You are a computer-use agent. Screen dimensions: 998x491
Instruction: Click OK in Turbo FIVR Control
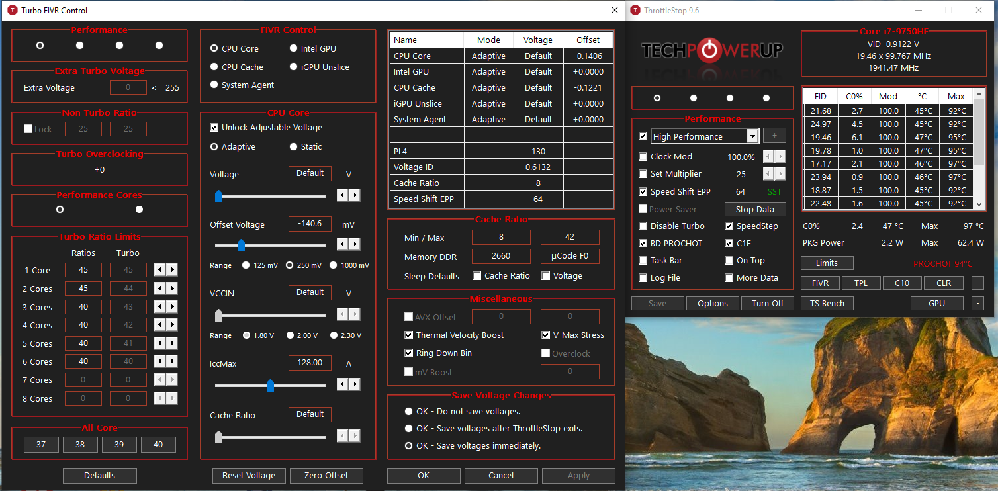(x=424, y=475)
